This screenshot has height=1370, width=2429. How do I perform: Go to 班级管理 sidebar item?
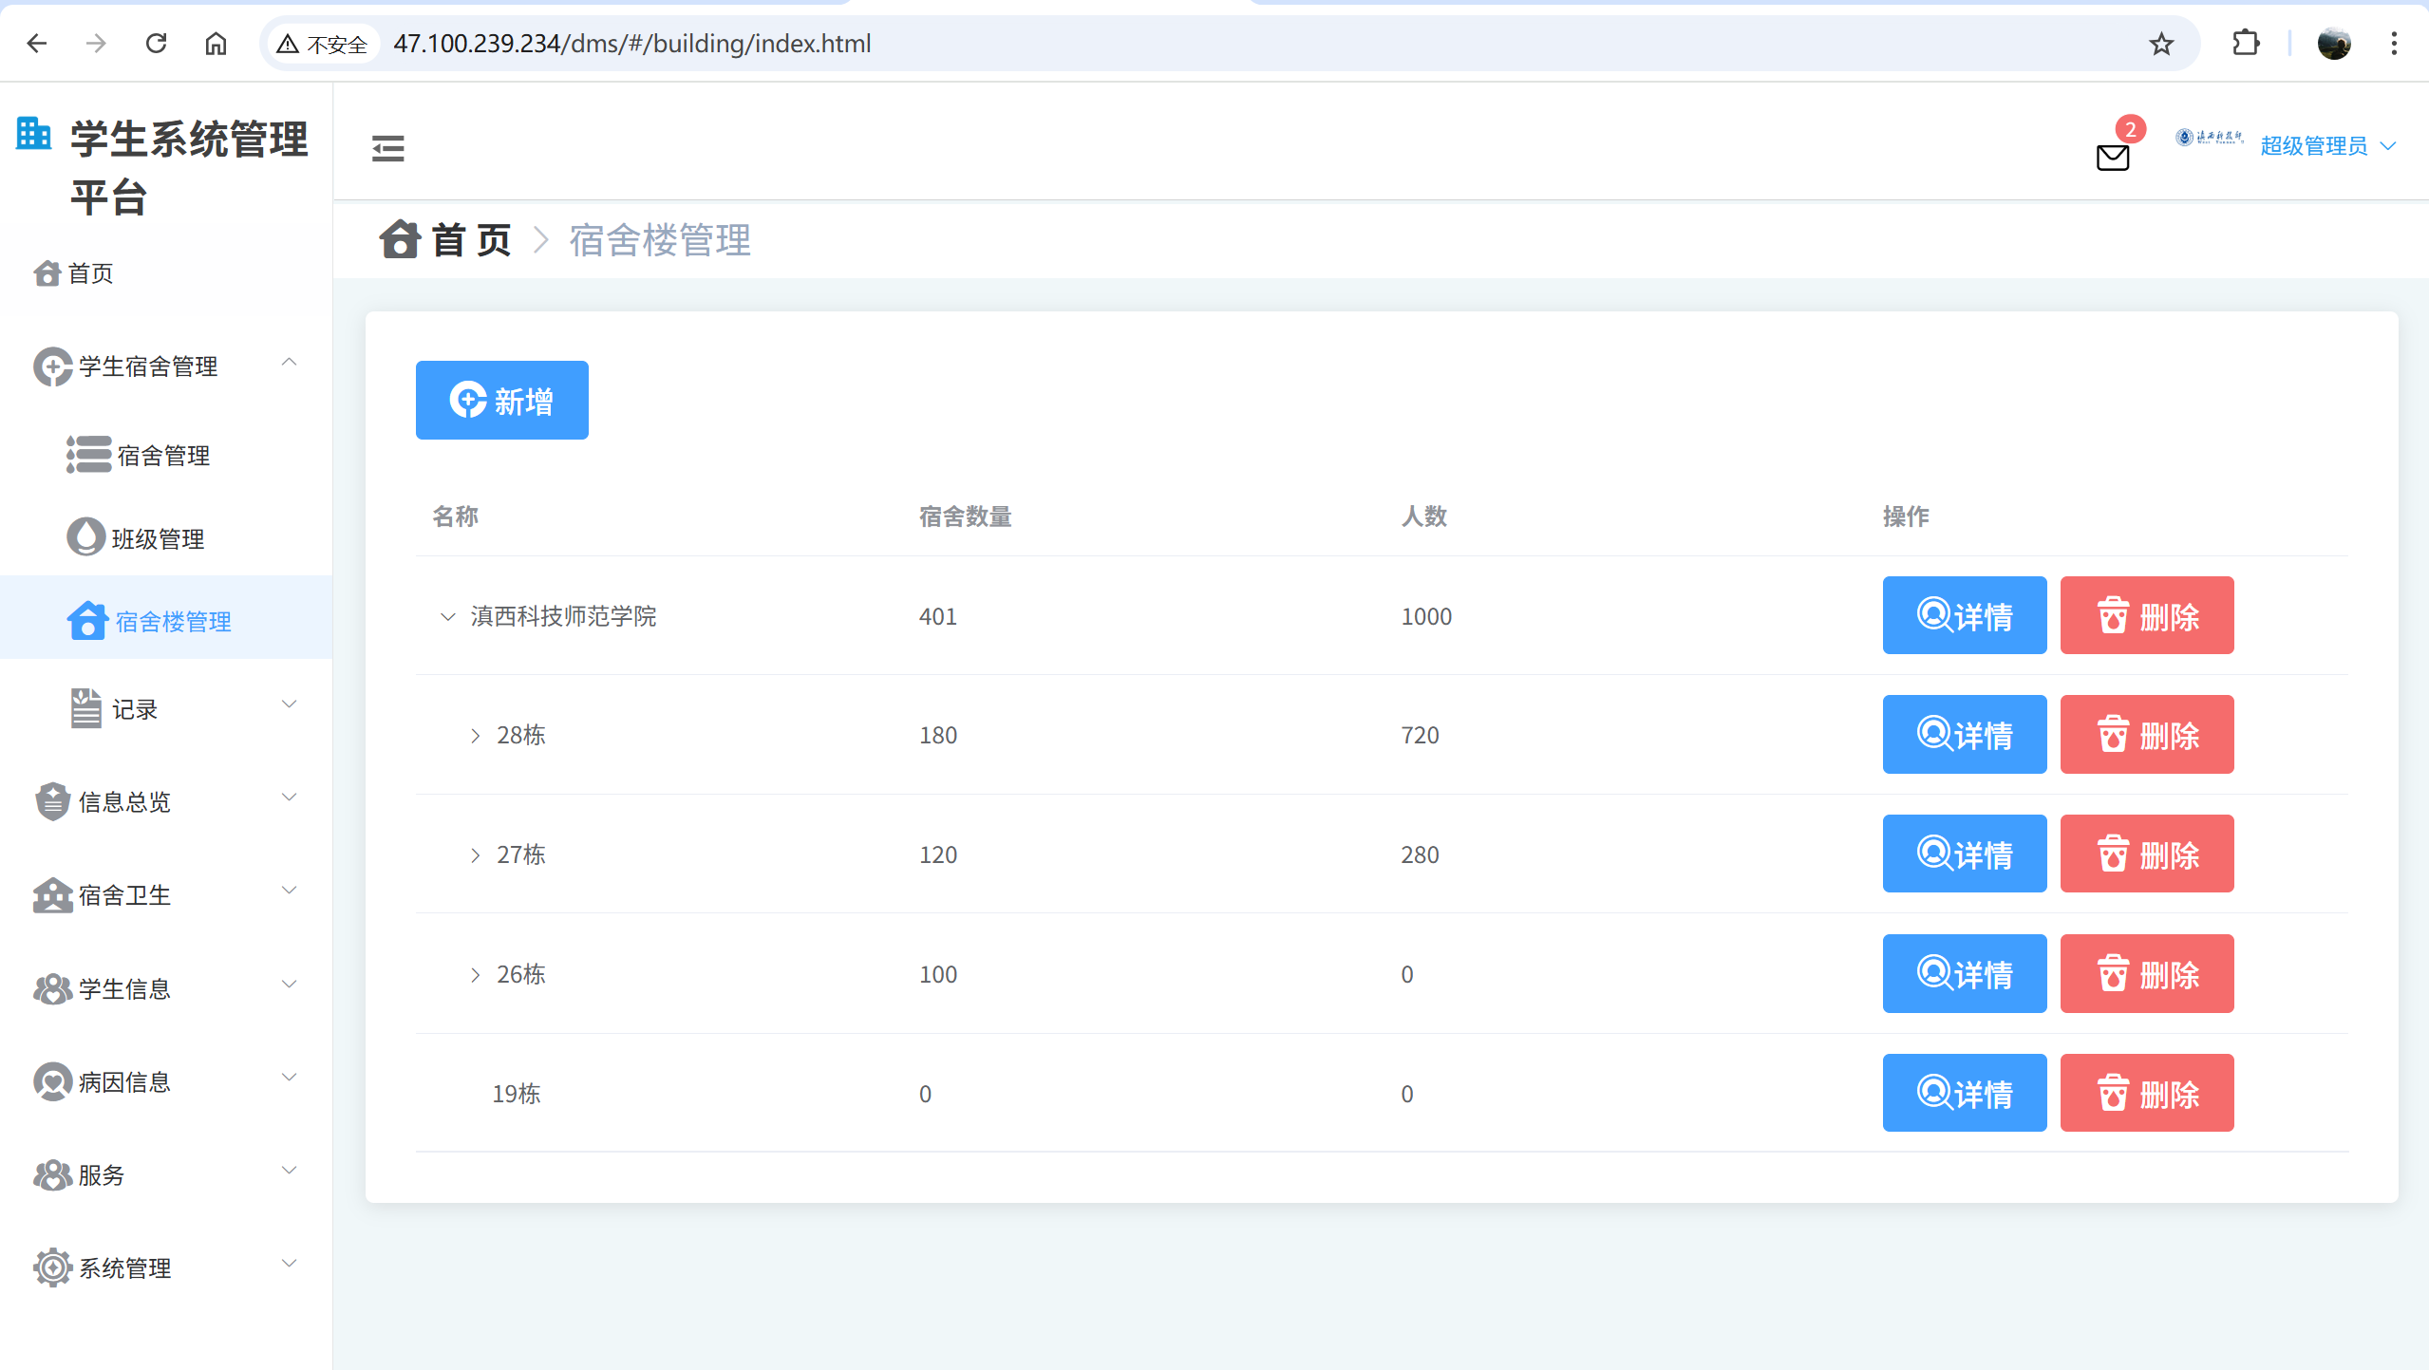click(x=158, y=539)
